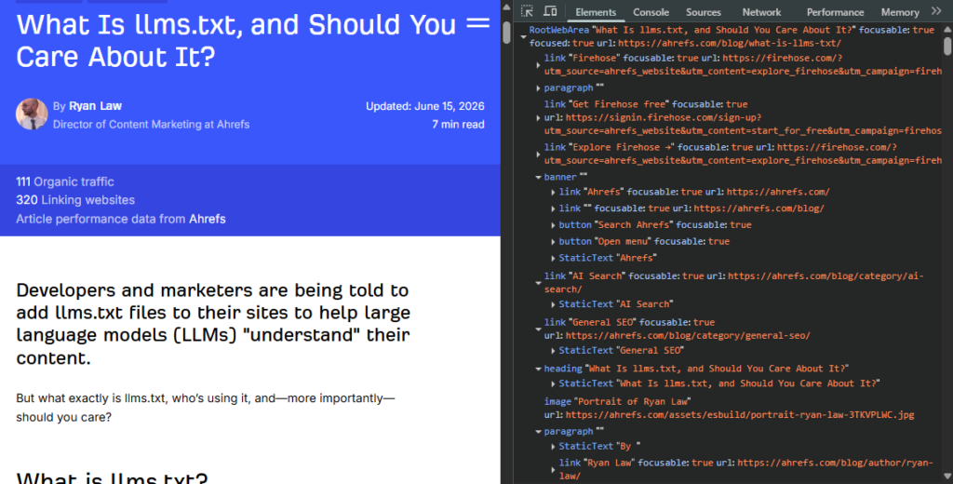Expand the "Explore Firehose" link node
Screen dimensions: 953x484
pos(538,155)
